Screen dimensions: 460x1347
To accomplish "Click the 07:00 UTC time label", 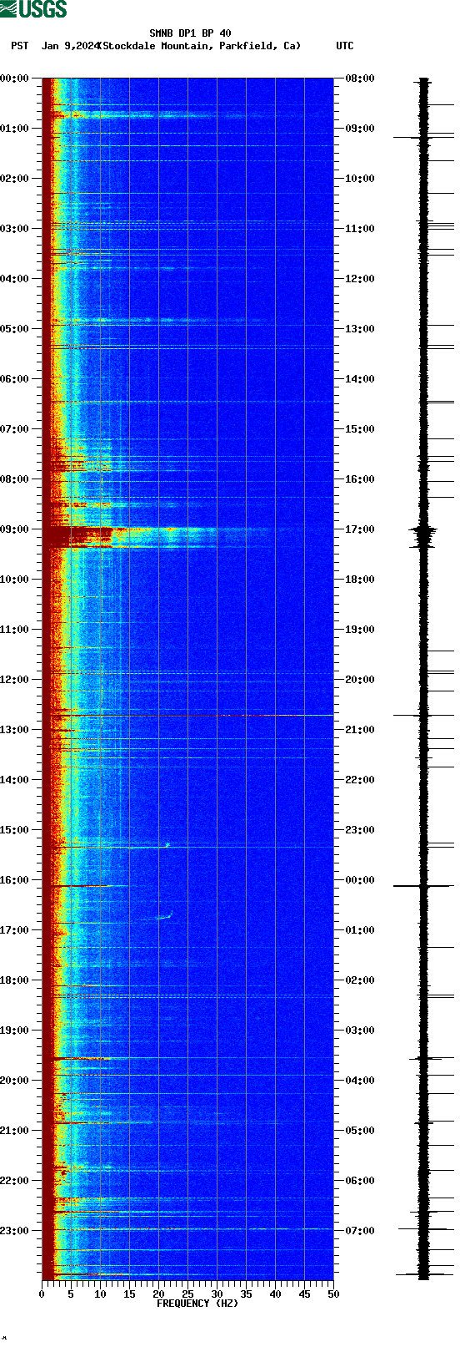I will tap(360, 1231).
